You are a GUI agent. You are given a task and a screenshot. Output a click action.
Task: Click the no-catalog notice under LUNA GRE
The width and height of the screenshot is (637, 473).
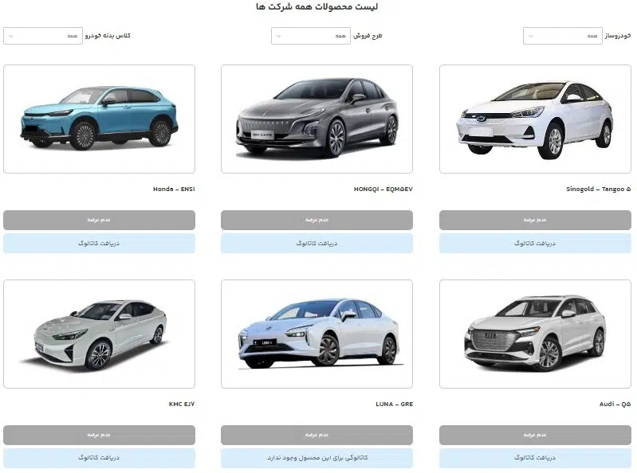pos(317,458)
